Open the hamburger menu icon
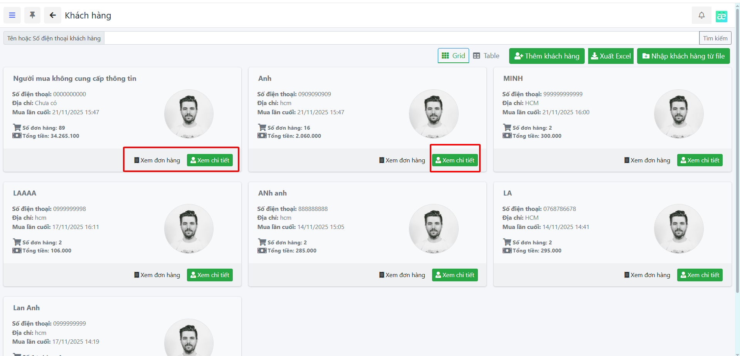The width and height of the screenshot is (740, 356). pos(12,15)
